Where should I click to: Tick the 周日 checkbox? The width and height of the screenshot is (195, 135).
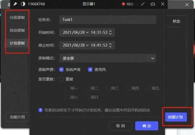click(x=87, y=97)
